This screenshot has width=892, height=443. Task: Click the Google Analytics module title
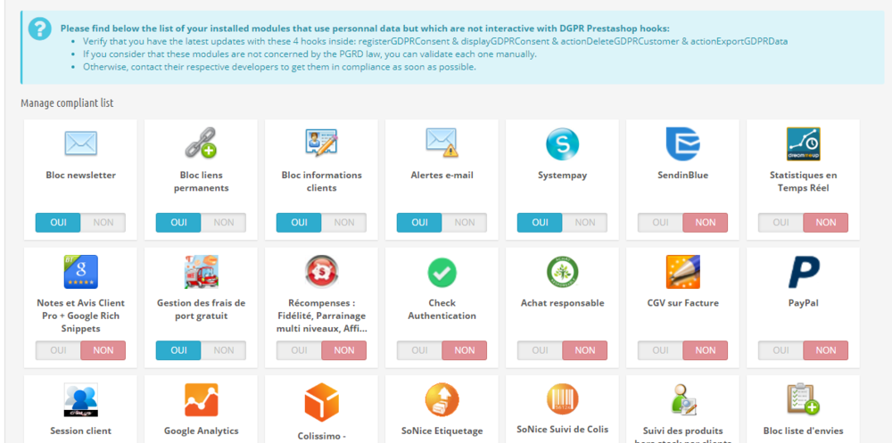202,431
